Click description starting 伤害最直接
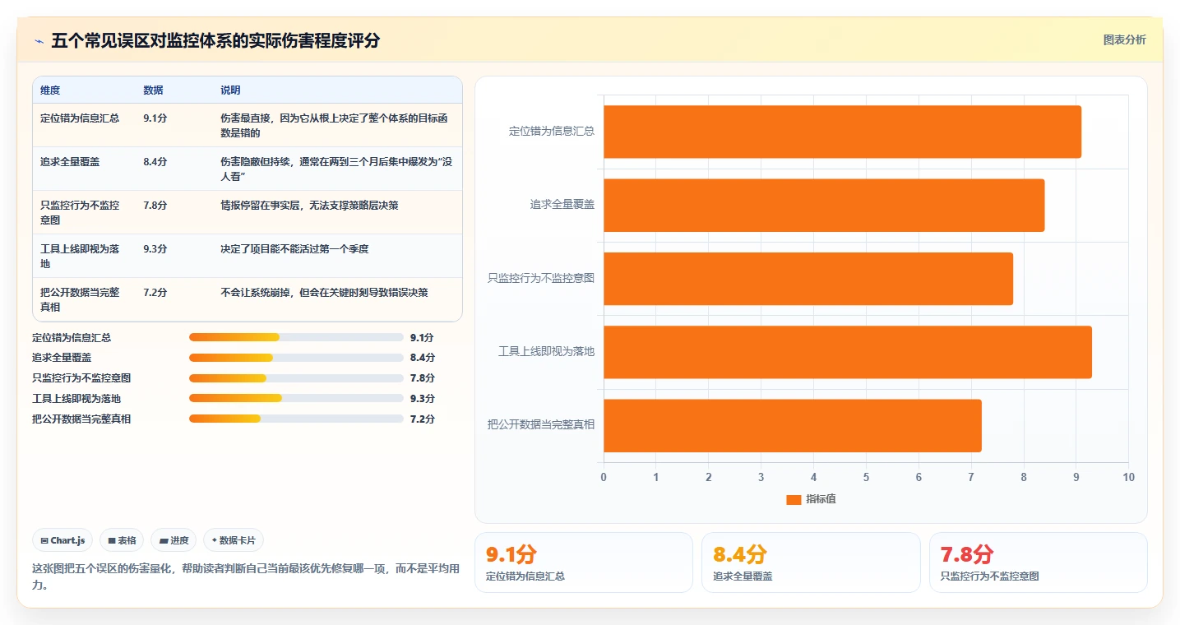 335,125
